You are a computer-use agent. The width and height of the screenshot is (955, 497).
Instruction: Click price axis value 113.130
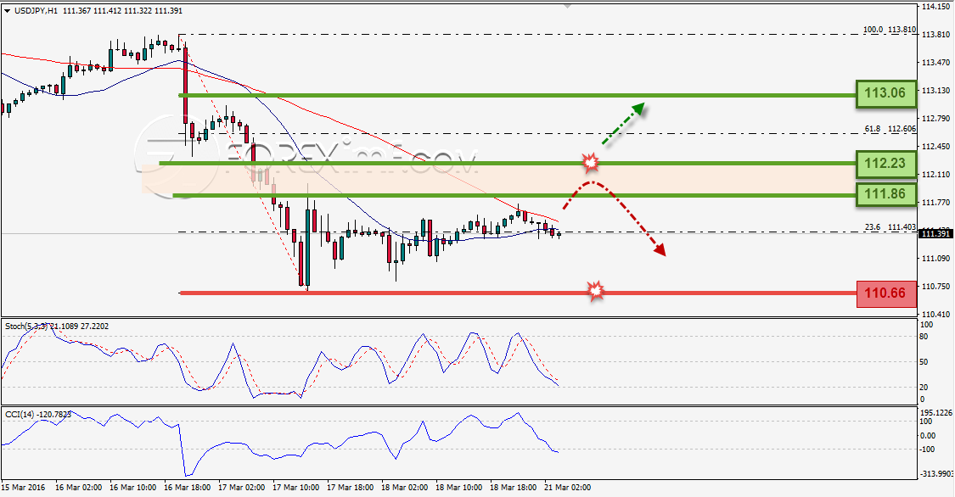936,91
